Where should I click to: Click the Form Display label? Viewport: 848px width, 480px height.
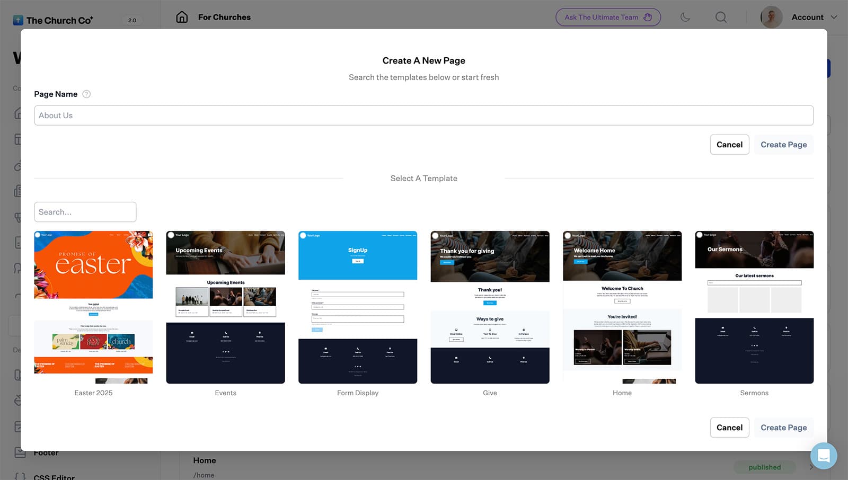pyautogui.click(x=358, y=393)
